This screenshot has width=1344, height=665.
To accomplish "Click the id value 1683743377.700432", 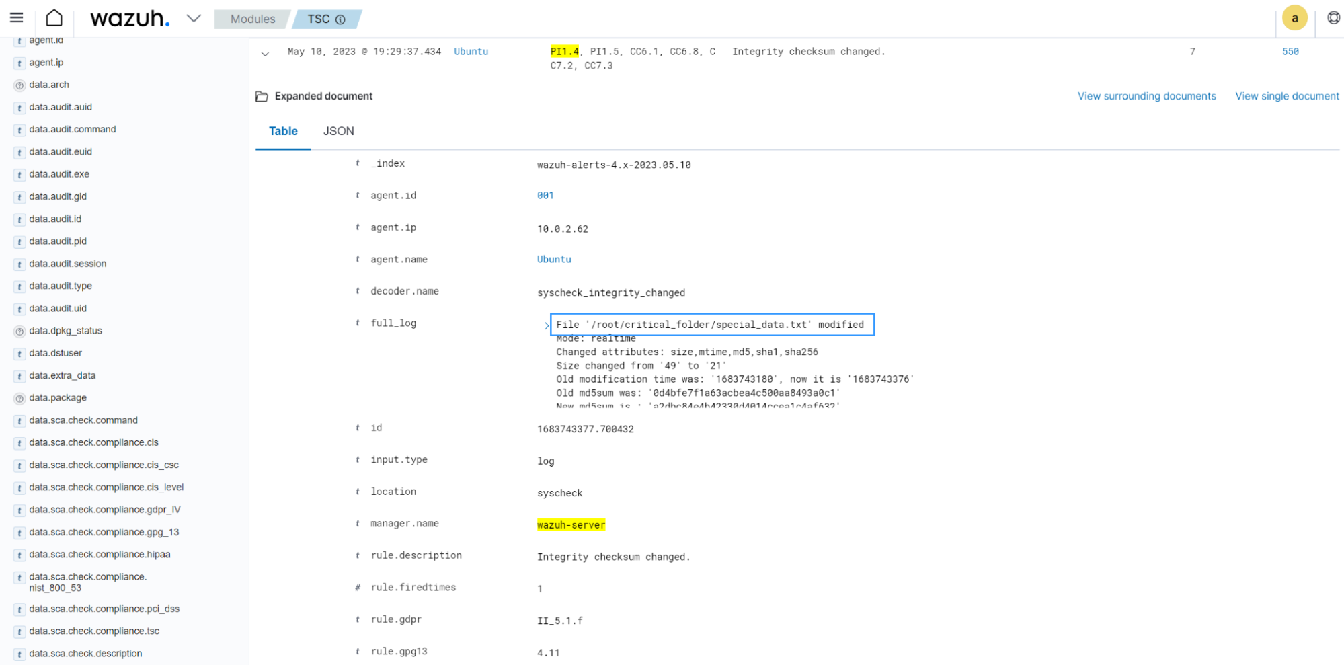I will [585, 429].
